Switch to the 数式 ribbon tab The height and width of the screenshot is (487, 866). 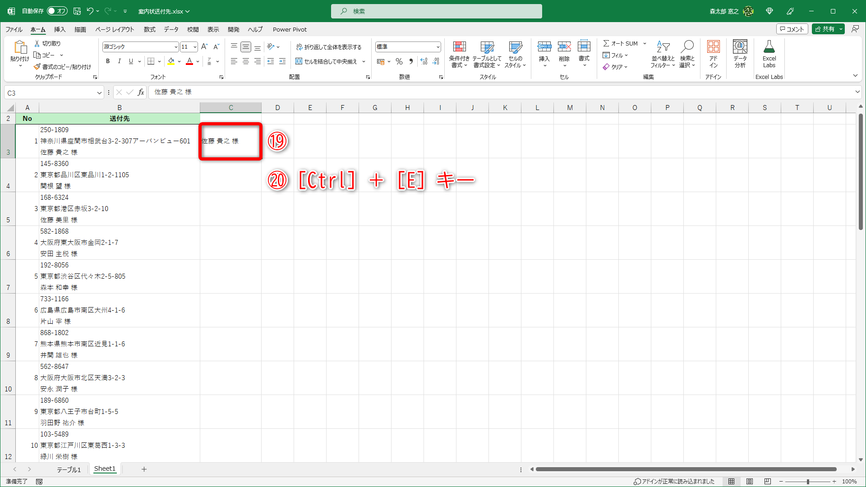pos(149,29)
